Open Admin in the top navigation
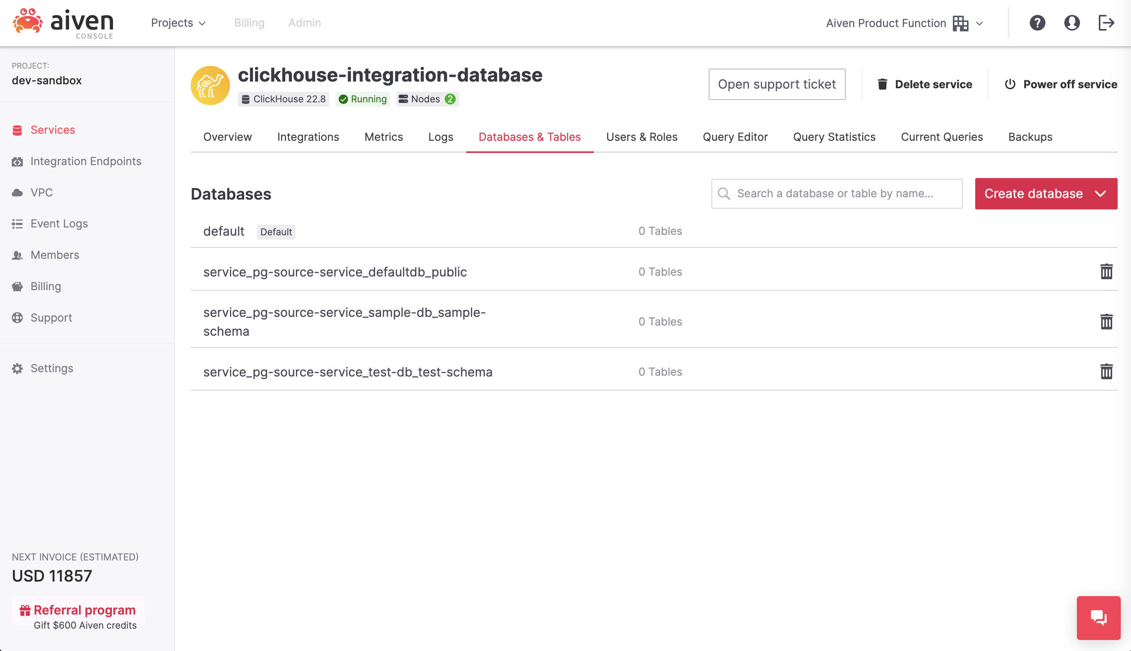Screen dimensions: 1131x651 (305, 23)
